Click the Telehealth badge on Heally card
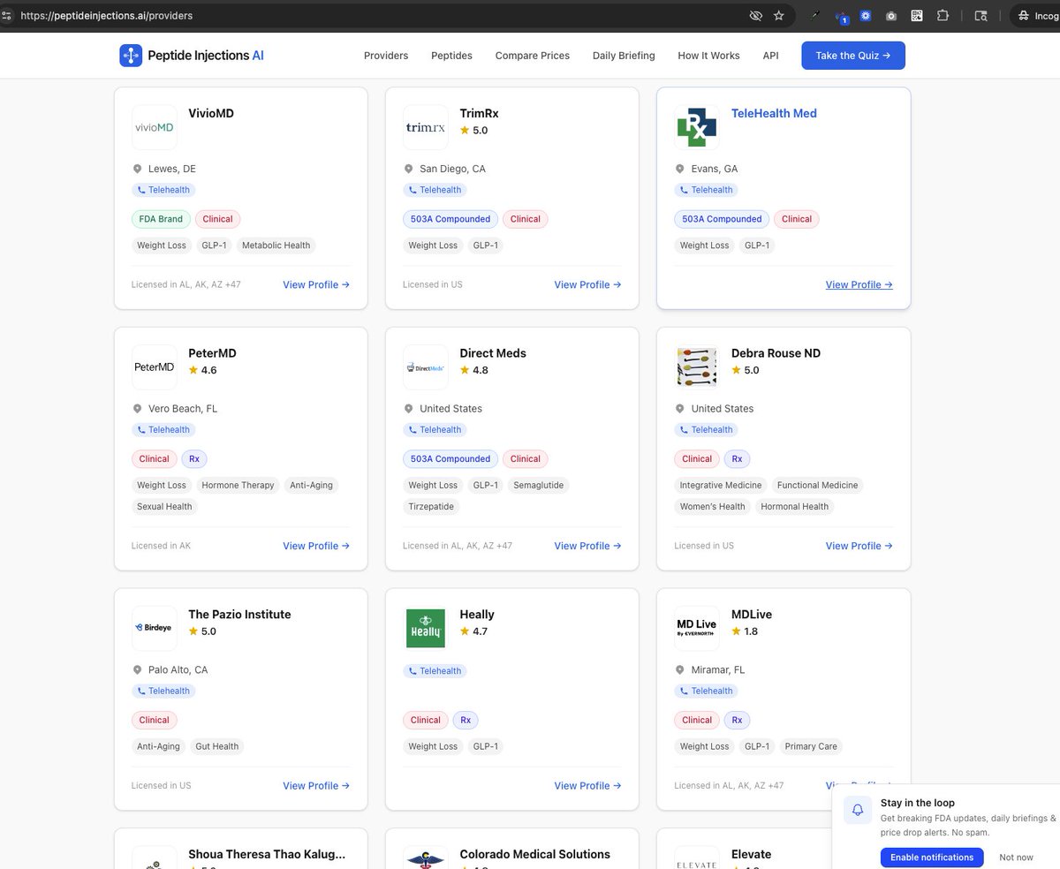Image resolution: width=1060 pixels, height=869 pixels. pyautogui.click(x=434, y=671)
